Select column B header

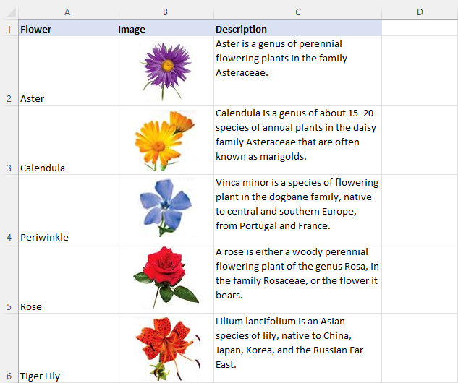coord(165,12)
